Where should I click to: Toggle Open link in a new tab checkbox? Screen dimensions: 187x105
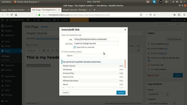75,47
